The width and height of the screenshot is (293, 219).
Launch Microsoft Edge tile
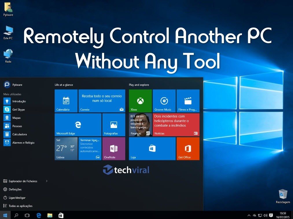(x=78, y=125)
